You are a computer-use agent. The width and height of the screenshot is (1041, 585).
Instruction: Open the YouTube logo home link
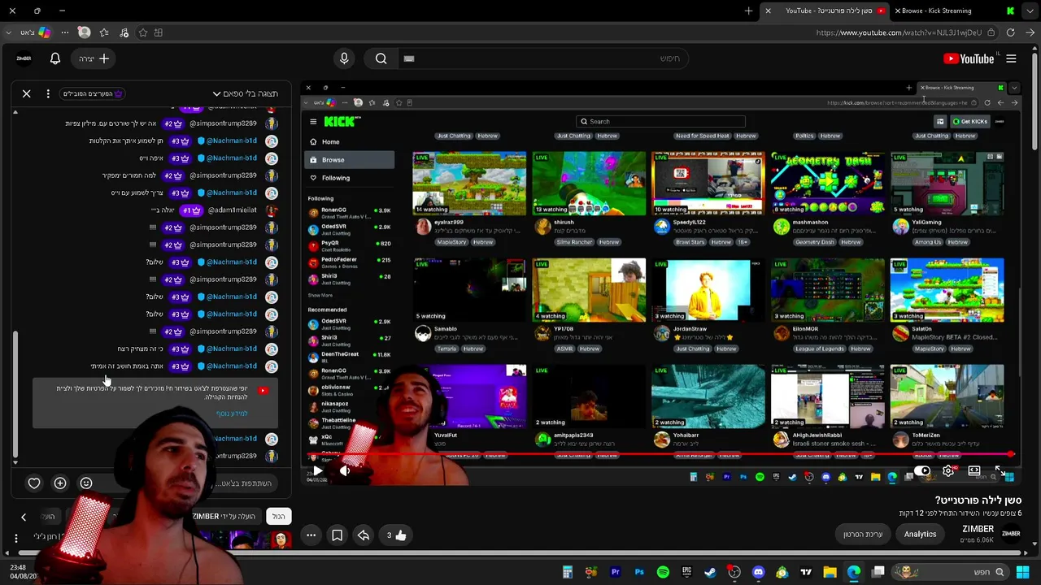pos(968,58)
